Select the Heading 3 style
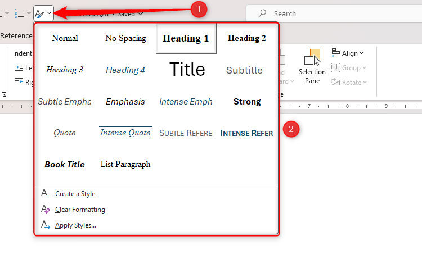422x254 pixels. click(x=65, y=70)
